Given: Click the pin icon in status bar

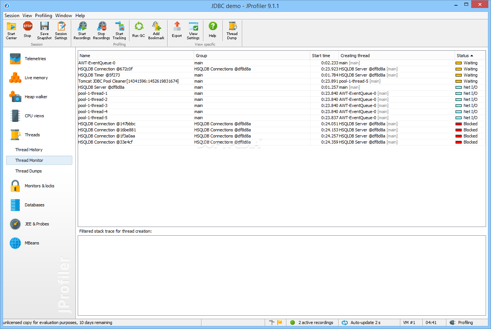Looking at the screenshot, I should (272, 323).
